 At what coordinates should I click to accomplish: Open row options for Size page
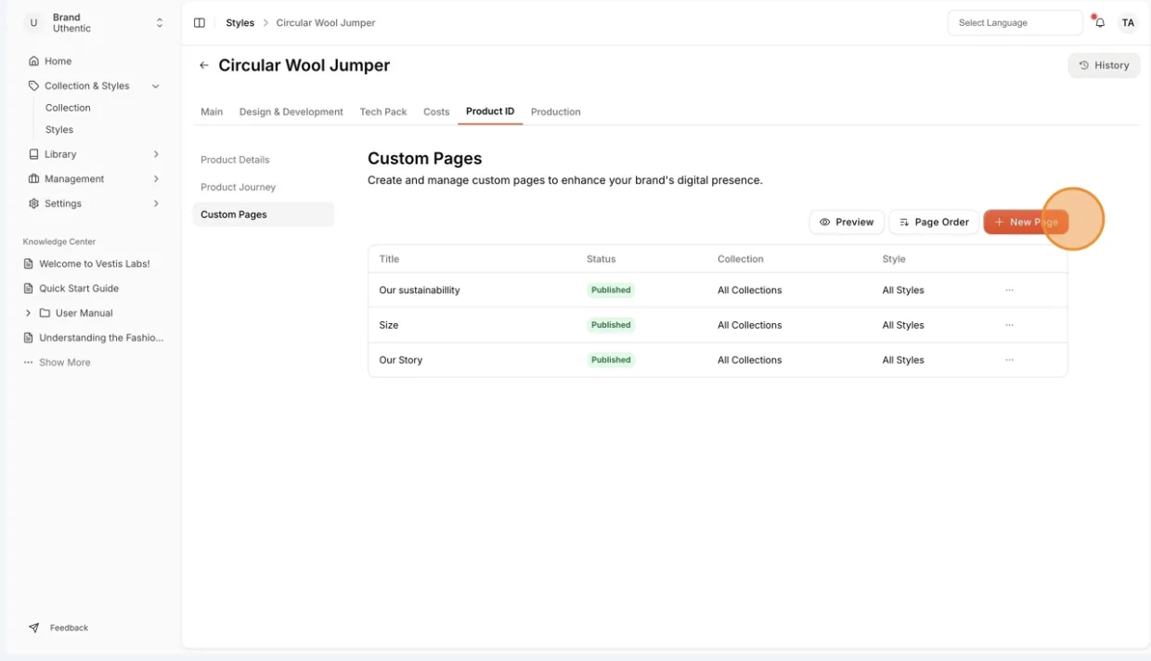(1009, 325)
